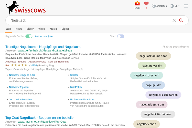Select suggestion nagellack essie farben

coord(163,95)
